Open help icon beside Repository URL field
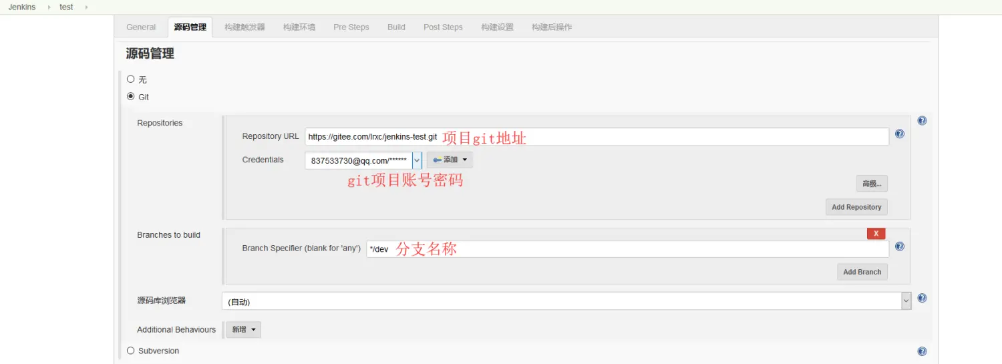 pyautogui.click(x=899, y=134)
